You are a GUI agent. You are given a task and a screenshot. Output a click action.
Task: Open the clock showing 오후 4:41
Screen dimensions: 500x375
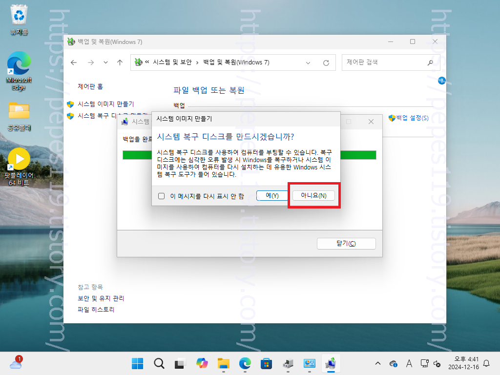click(463, 363)
